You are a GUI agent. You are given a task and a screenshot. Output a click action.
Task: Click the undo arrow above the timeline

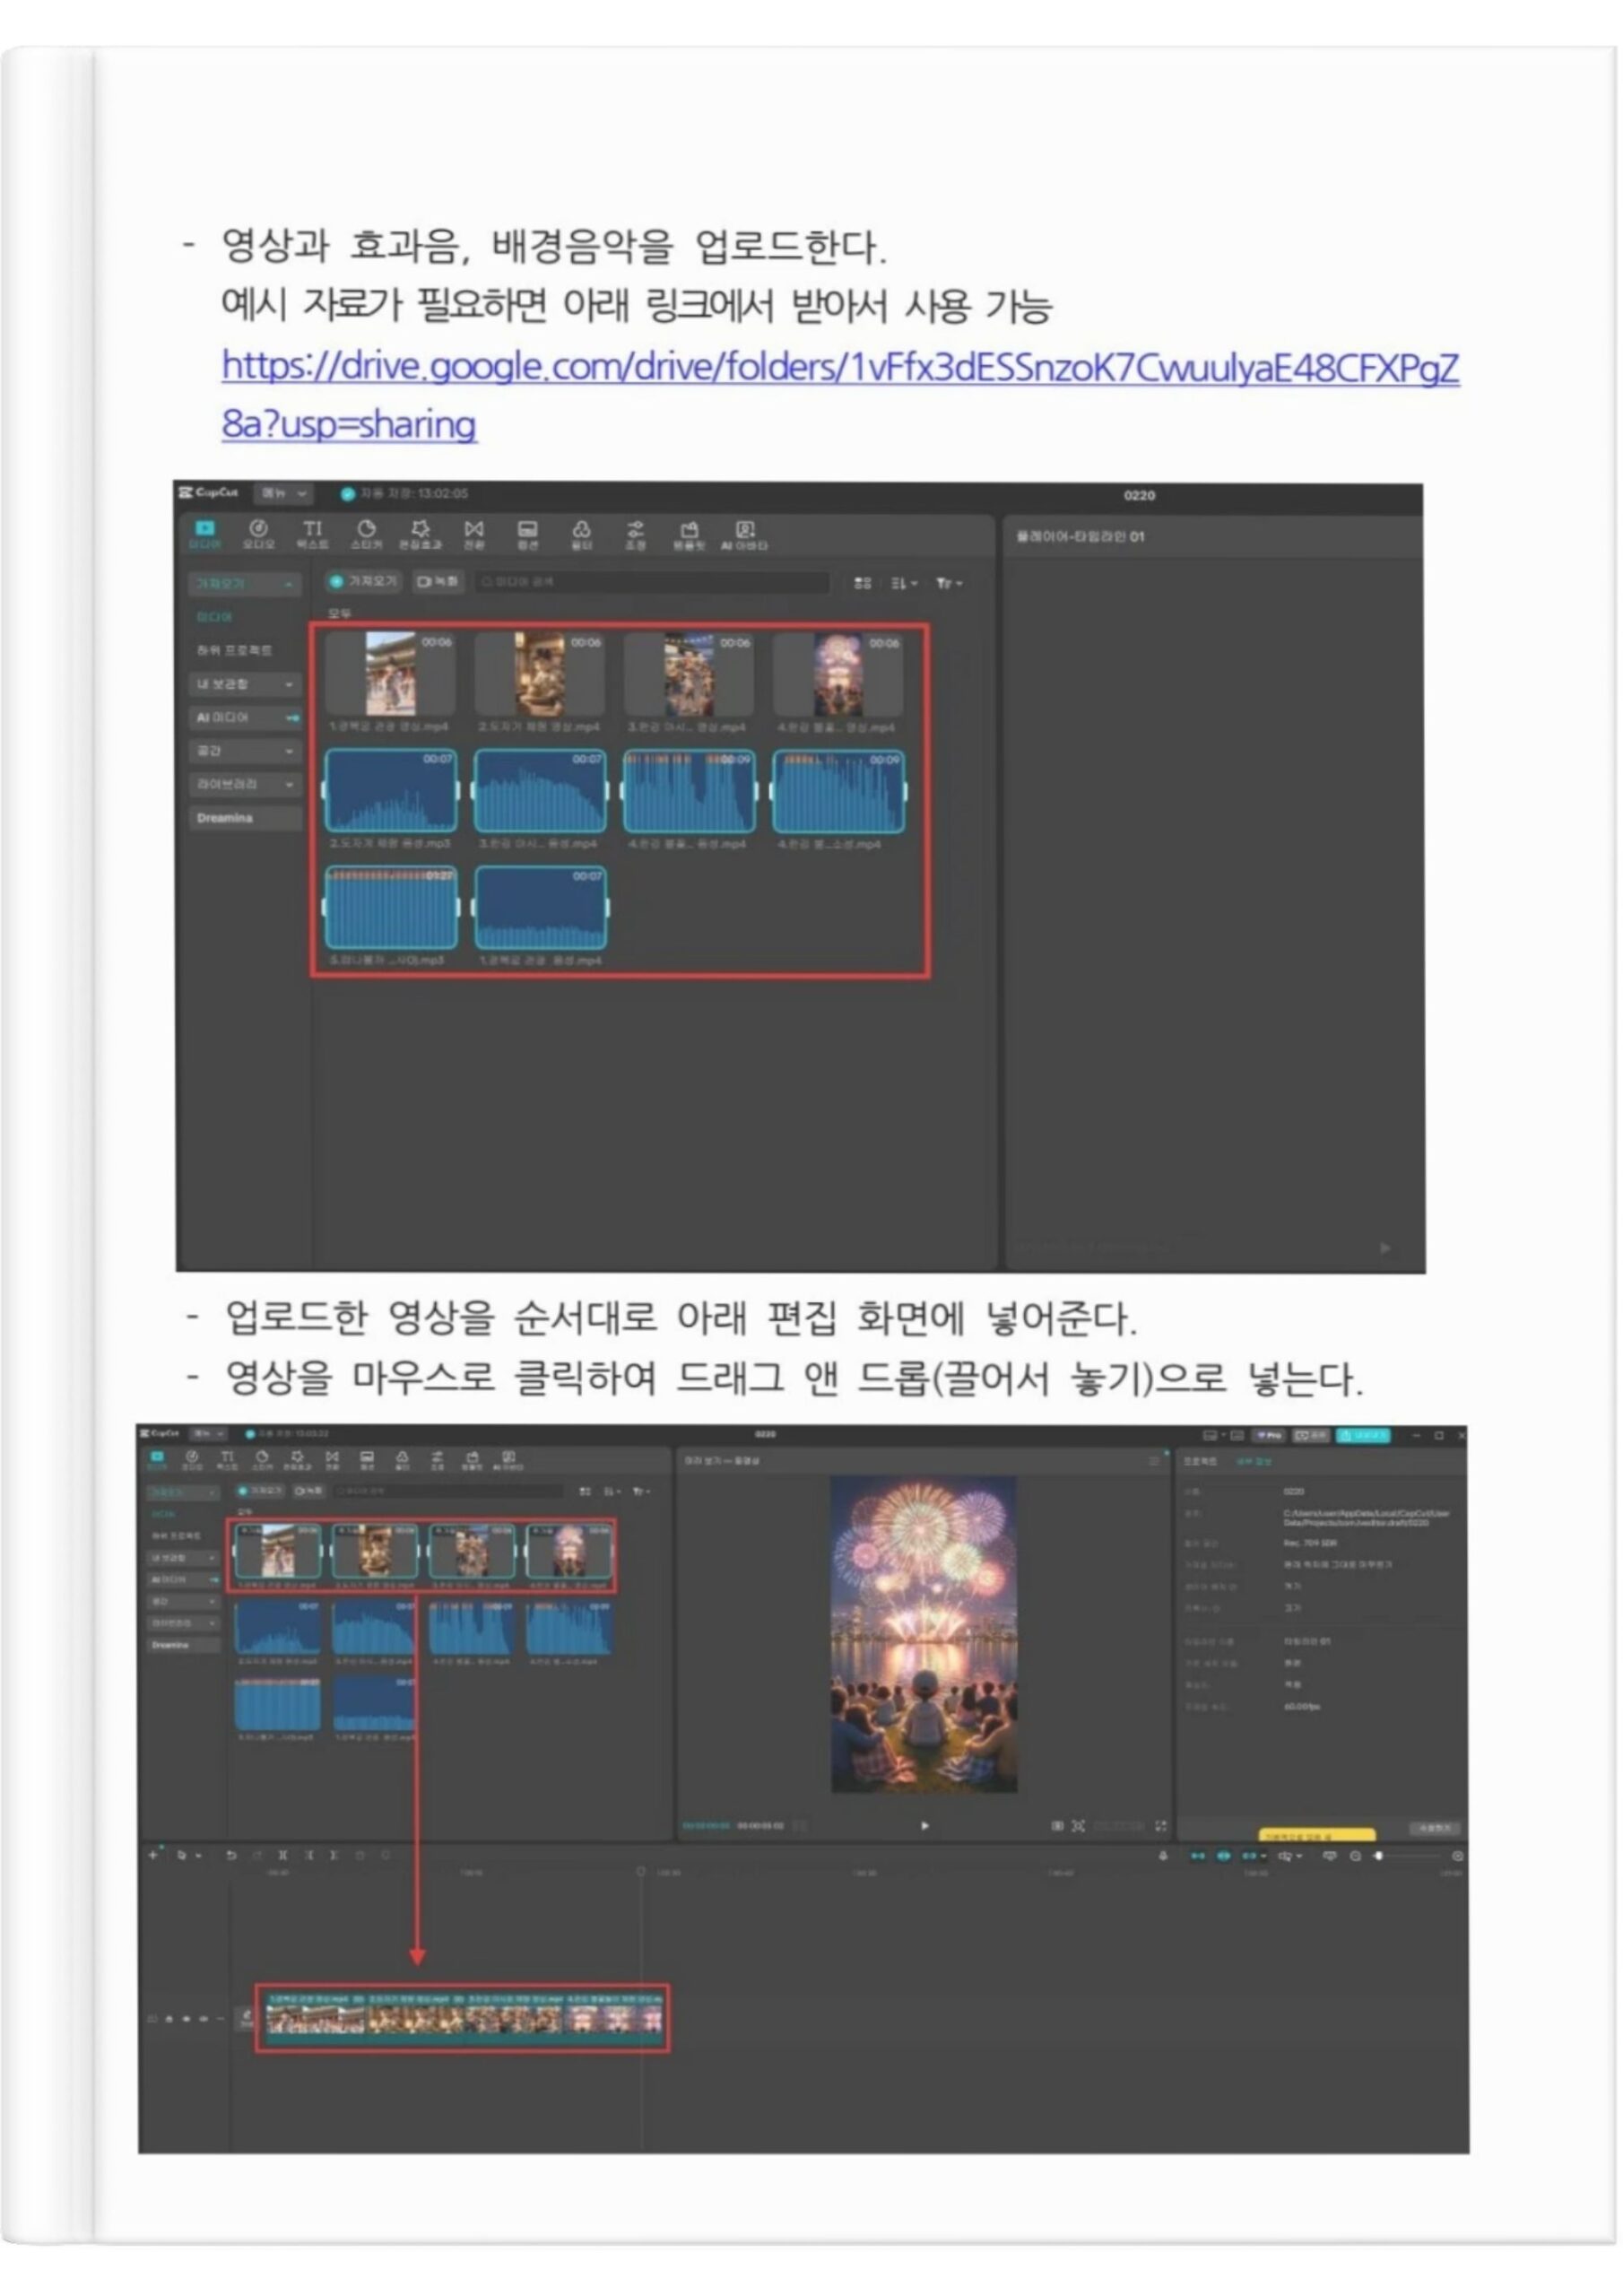pos(231,1855)
